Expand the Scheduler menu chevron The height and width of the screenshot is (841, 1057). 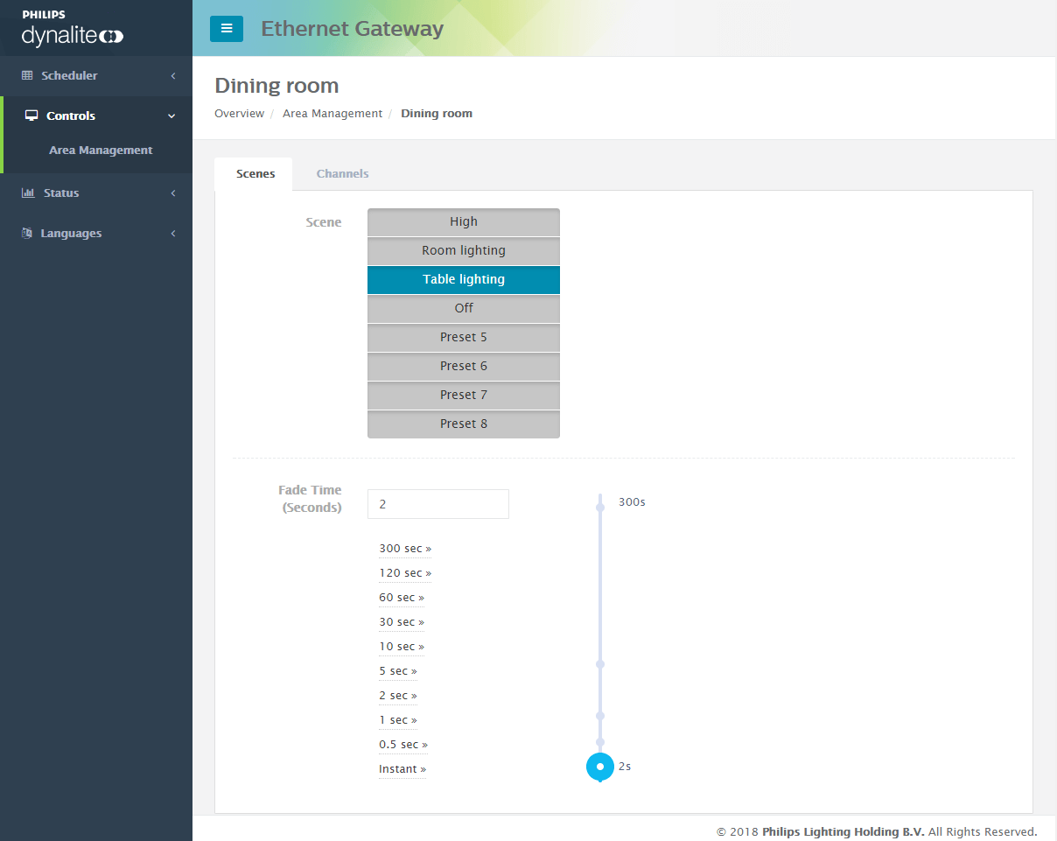172,75
